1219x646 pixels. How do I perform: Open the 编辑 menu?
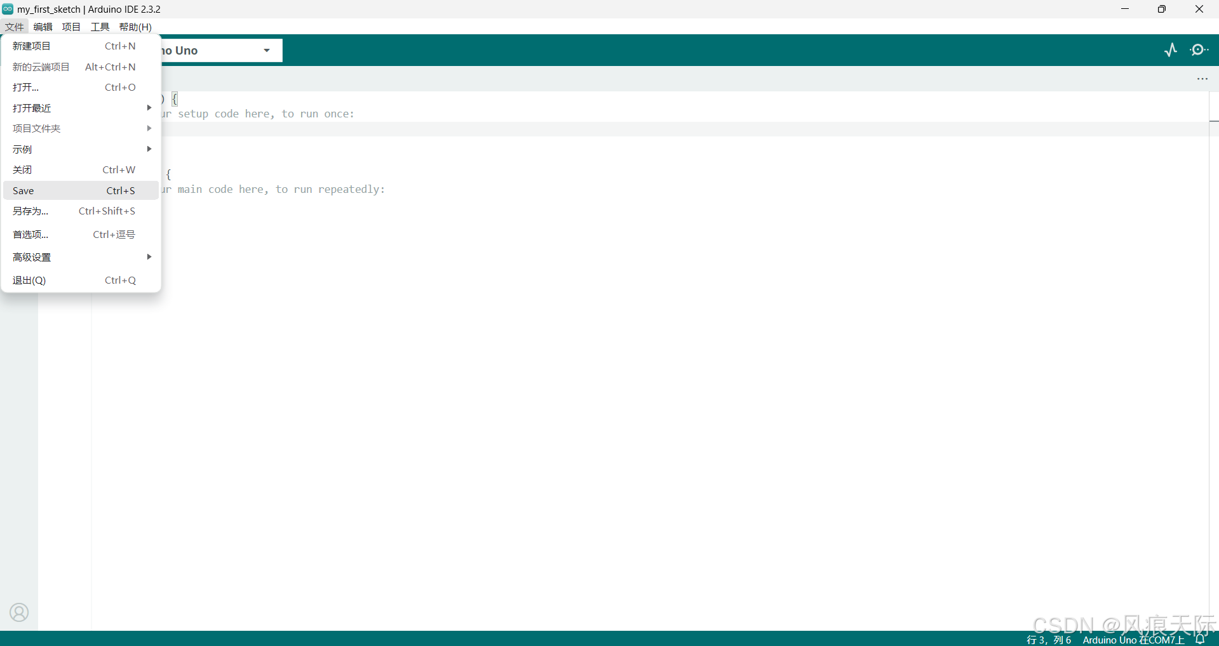click(x=43, y=27)
